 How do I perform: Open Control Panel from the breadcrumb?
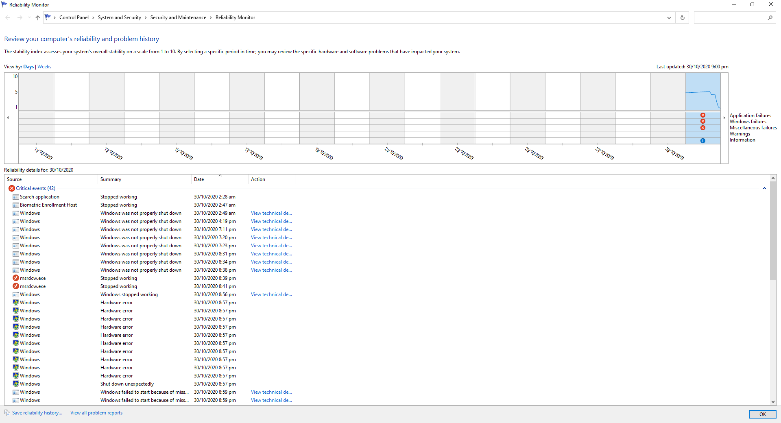point(74,17)
